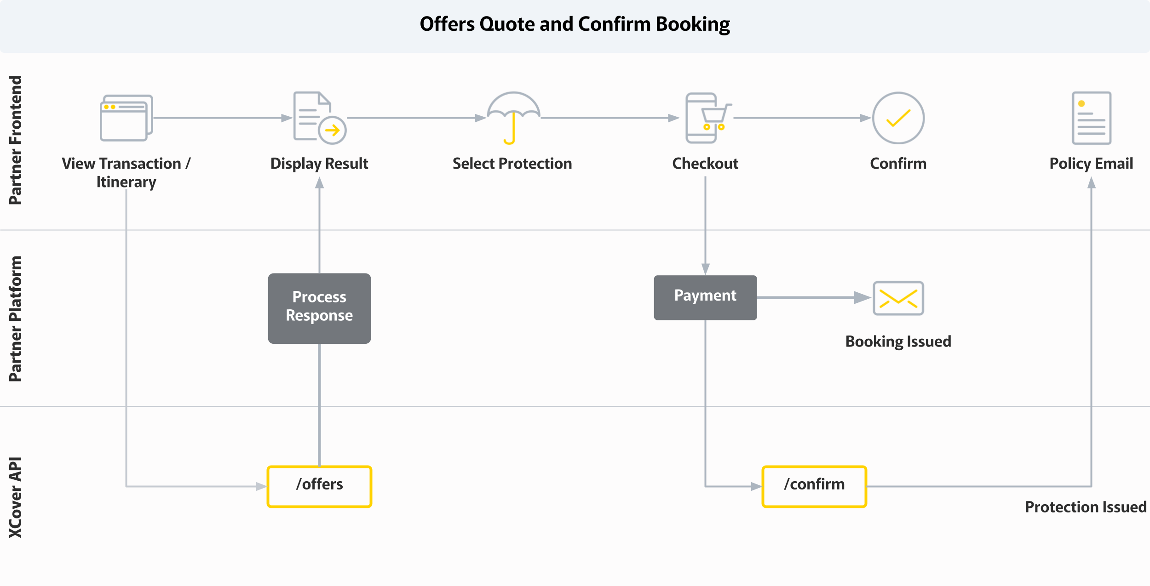Click the Offers Quote and Confirm Booking title
1150x586 pixels.
point(575,24)
